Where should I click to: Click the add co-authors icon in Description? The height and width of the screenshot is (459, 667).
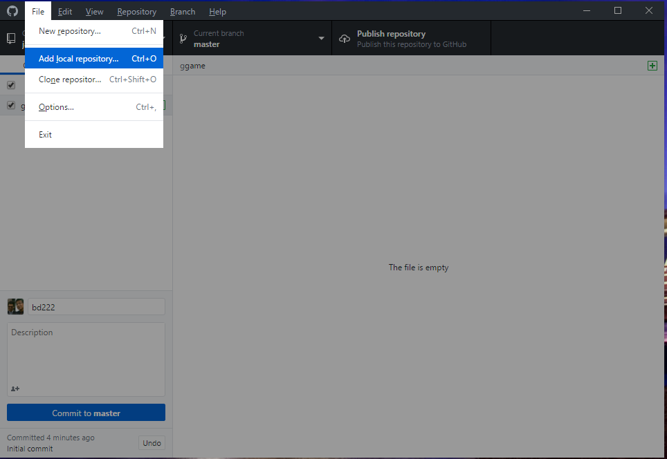click(x=15, y=388)
